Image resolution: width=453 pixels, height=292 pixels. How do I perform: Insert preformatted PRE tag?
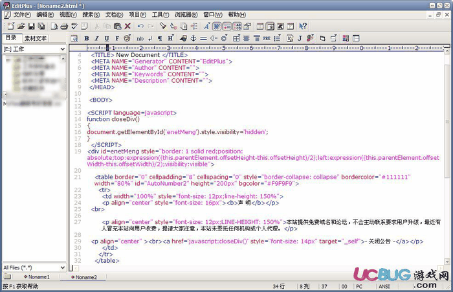click(267, 38)
